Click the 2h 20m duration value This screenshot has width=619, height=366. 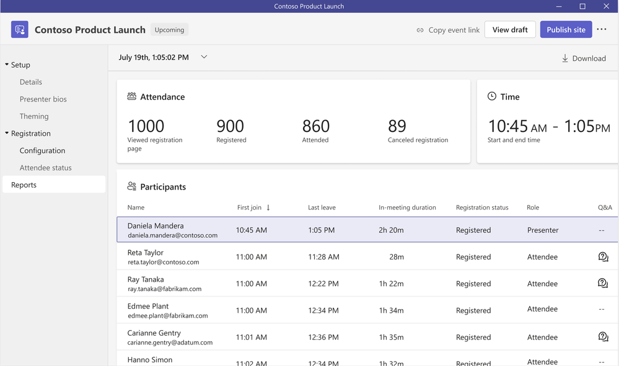391,230
